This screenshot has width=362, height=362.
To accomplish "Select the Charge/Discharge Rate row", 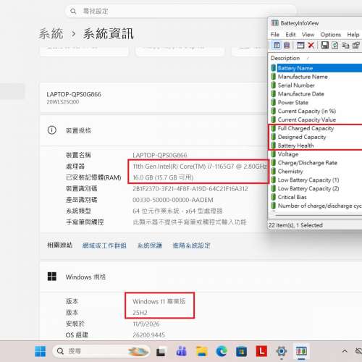I will [x=316, y=163].
